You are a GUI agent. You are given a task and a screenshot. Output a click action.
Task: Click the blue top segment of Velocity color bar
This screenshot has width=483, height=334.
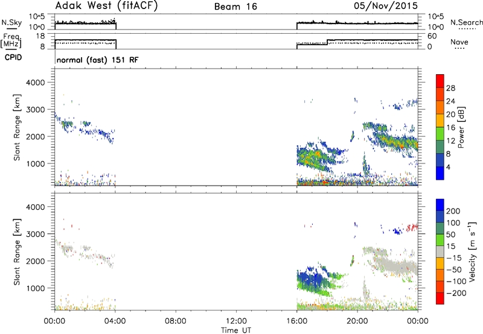point(440,205)
